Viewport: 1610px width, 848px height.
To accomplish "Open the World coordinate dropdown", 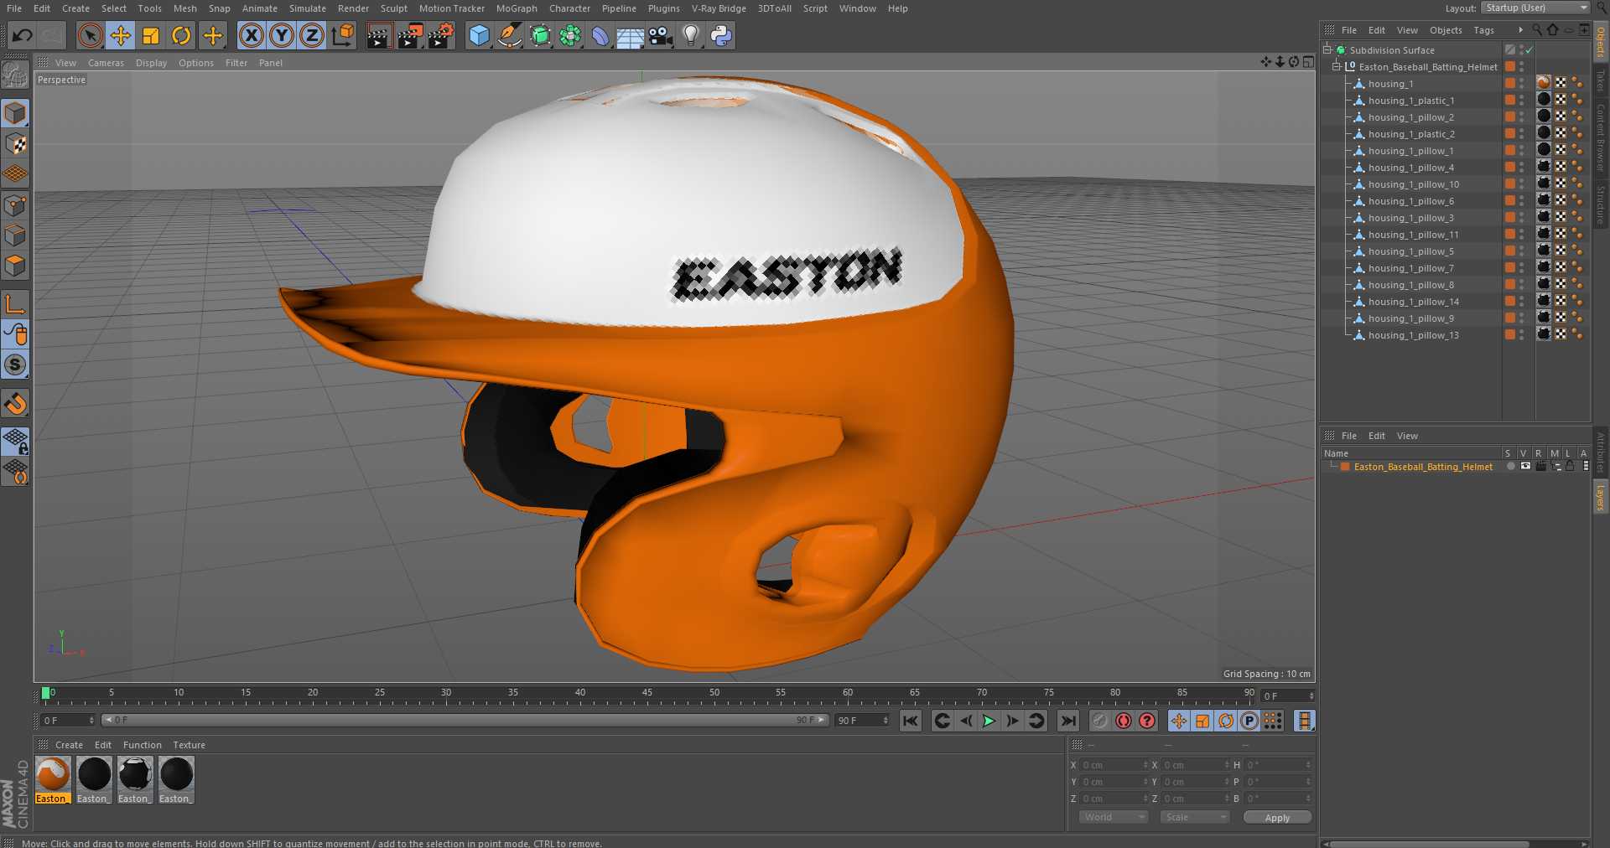I will click(x=1114, y=817).
